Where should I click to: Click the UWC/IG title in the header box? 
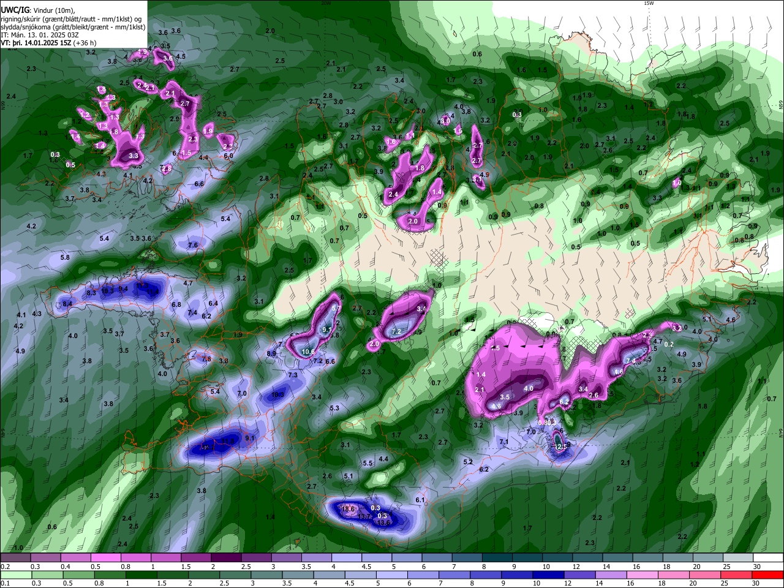pos(15,10)
